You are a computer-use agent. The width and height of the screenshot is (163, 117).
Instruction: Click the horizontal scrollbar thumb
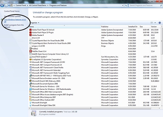coord(91,108)
